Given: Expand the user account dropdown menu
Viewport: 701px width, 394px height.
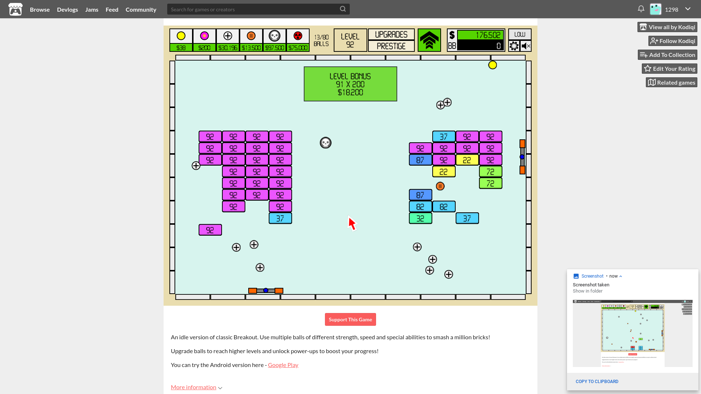Looking at the screenshot, I should [x=687, y=9].
